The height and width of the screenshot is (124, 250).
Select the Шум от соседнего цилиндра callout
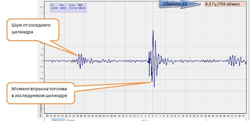point(33,30)
